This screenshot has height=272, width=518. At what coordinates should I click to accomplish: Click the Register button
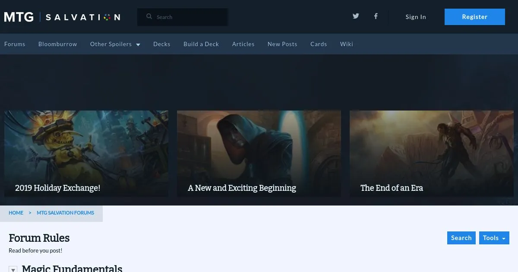tap(475, 17)
